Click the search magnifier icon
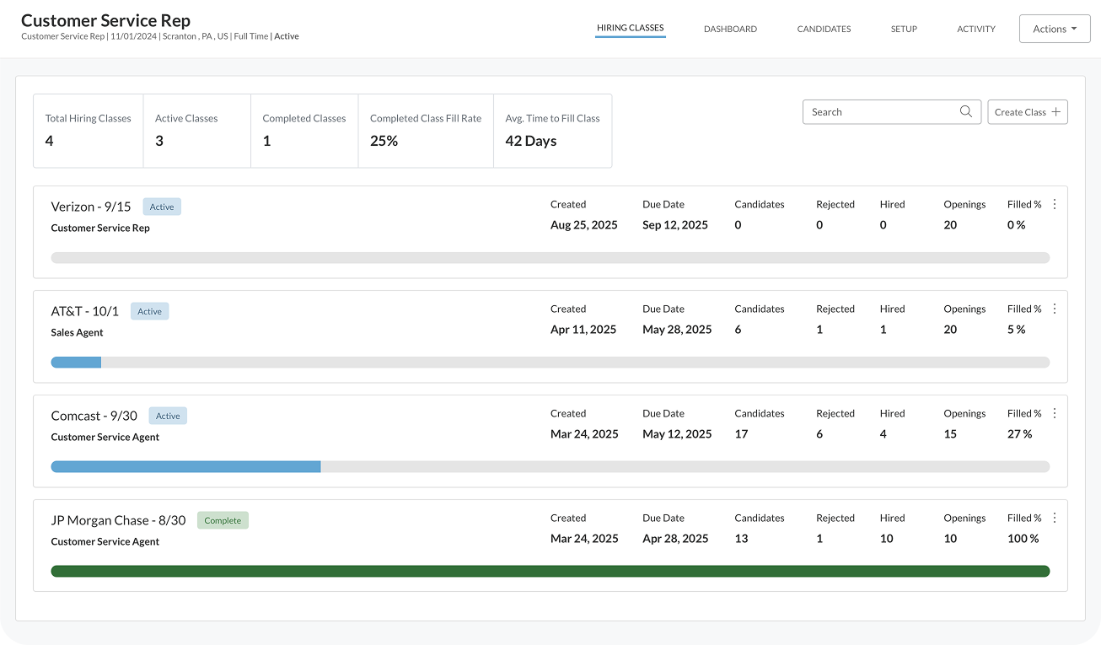 click(x=965, y=112)
